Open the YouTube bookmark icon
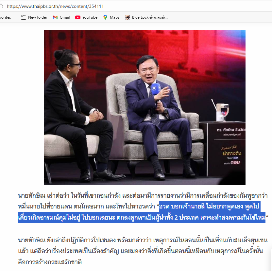 coord(78,17)
